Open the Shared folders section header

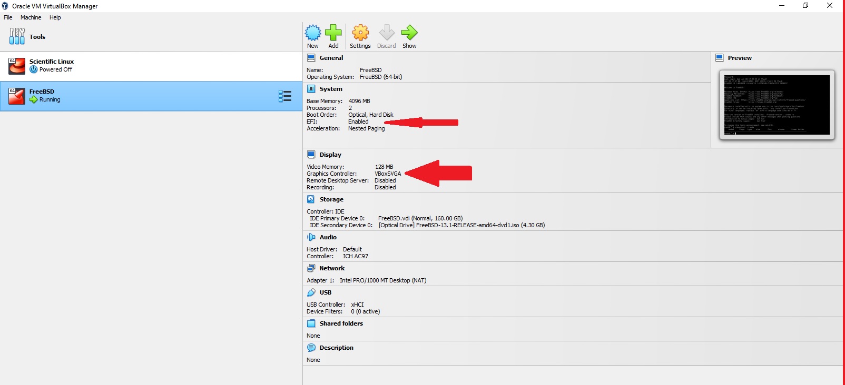(341, 323)
